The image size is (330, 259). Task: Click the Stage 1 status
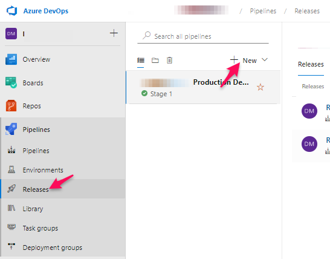click(161, 94)
